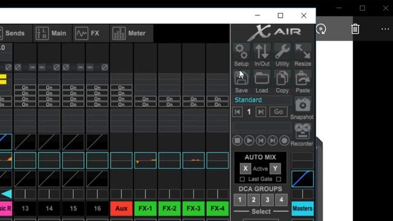
Task: Click the Paste clipboard icon
Action: pyautogui.click(x=303, y=79)
